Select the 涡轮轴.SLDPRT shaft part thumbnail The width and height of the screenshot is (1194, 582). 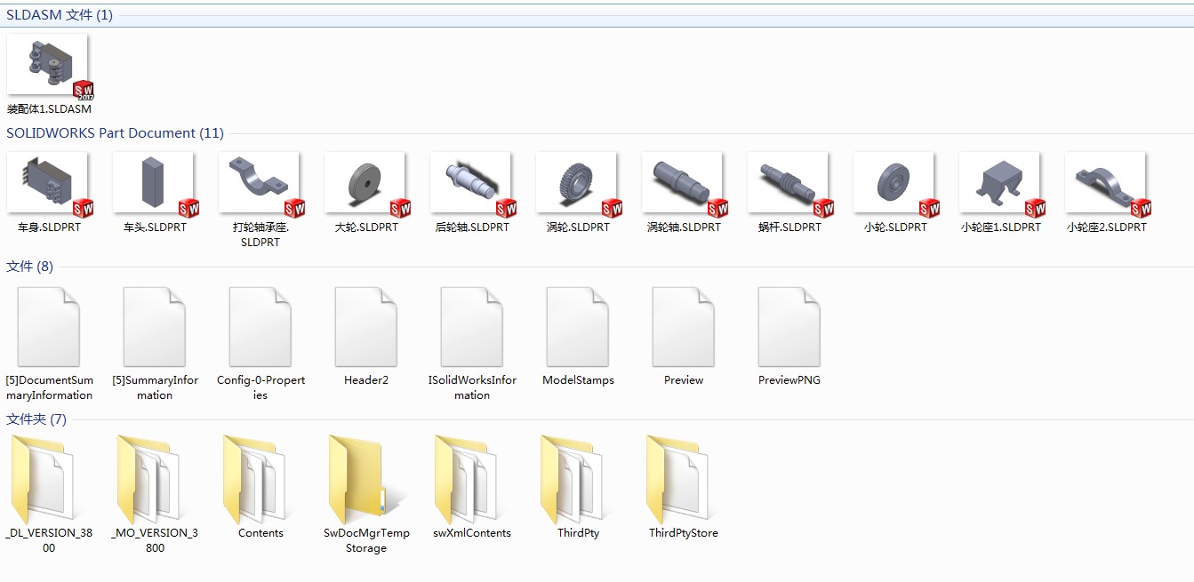[684, 184]
